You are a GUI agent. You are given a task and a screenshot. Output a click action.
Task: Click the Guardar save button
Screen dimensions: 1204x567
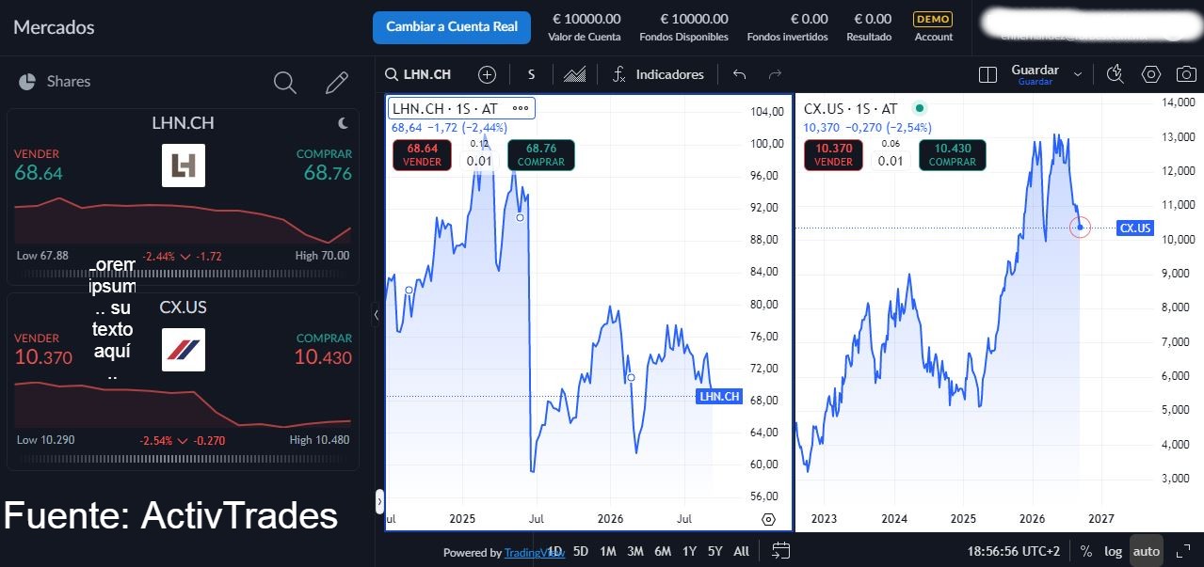1035,74
